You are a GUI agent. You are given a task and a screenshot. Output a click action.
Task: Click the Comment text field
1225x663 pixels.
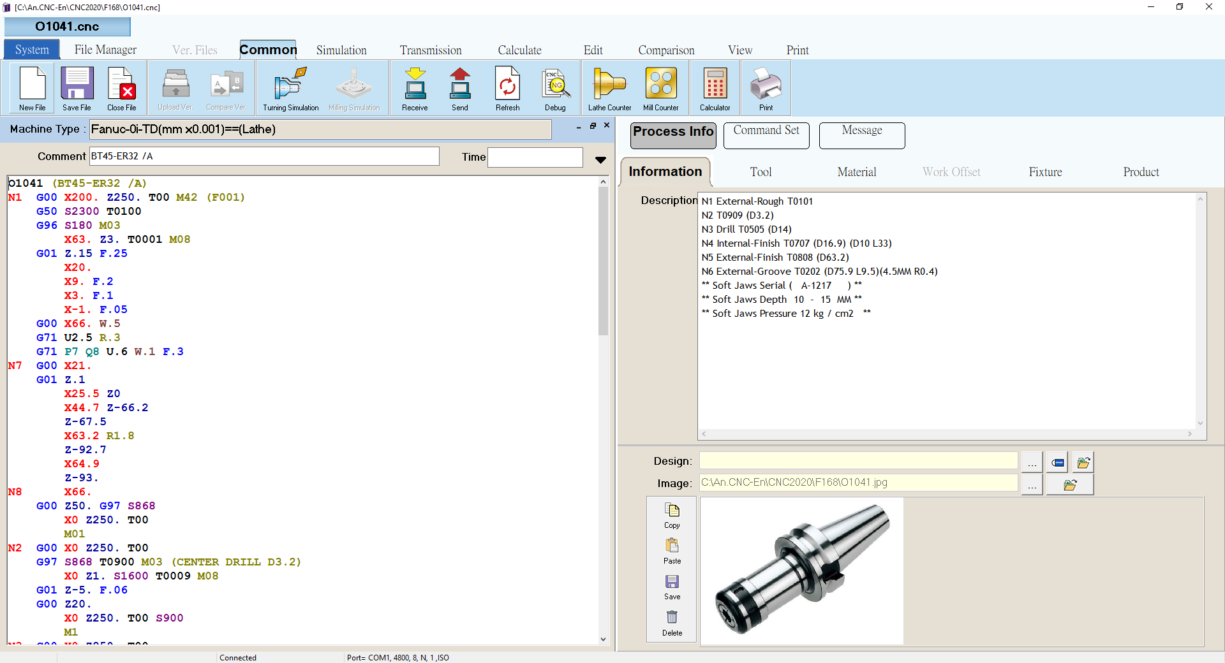coord(264,156)
